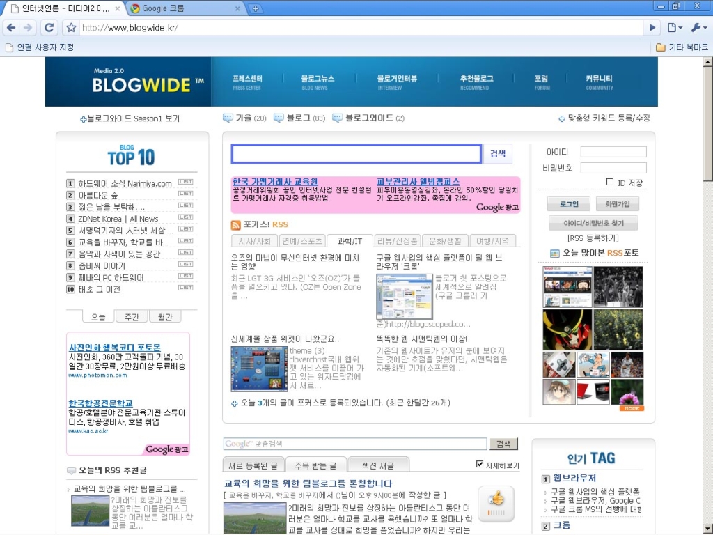This screenshot has width=713, height=535.
Task: Select the 섹션 새글 tab
Action: pos(378,465)
